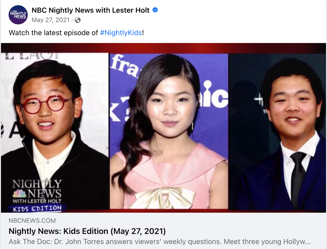Screen dimensions: 327x249
Task: Open the photo of the girl in pink dress
Action: point(169,131)
